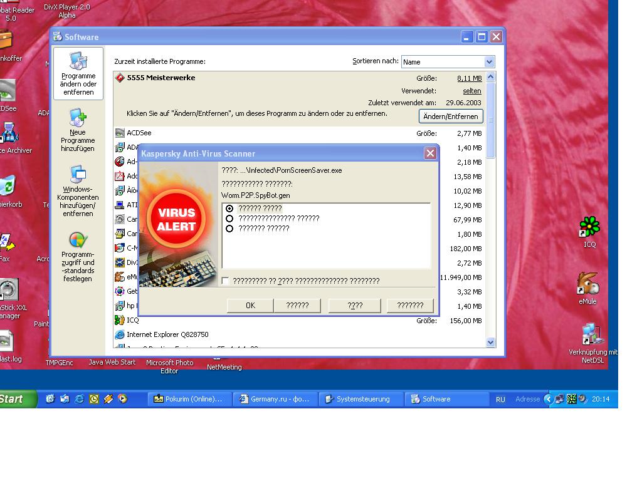
Task: Maximize the Software window
Action: click(x=481, y=37)
